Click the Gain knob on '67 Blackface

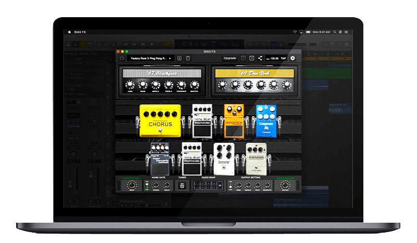130,85
